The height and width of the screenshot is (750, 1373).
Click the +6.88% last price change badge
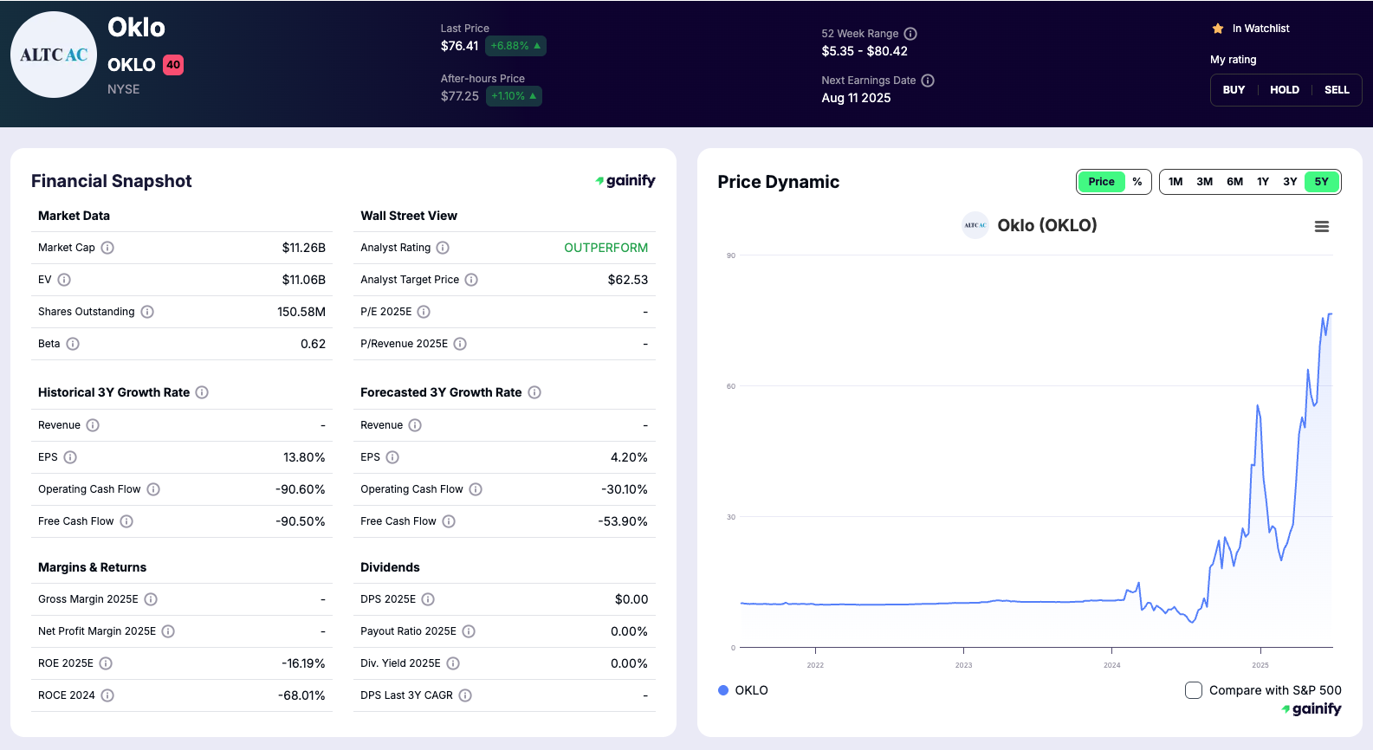point(515,46)
